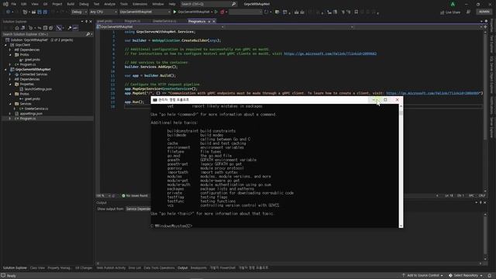Open the Build menu
Image resolution: width=496 pixels, height=279 pixels.
coord(71,4)
